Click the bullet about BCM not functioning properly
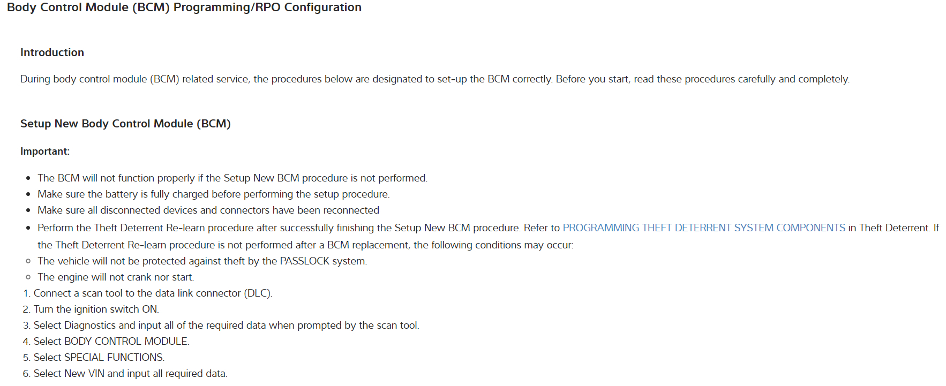 click(232, 178)
